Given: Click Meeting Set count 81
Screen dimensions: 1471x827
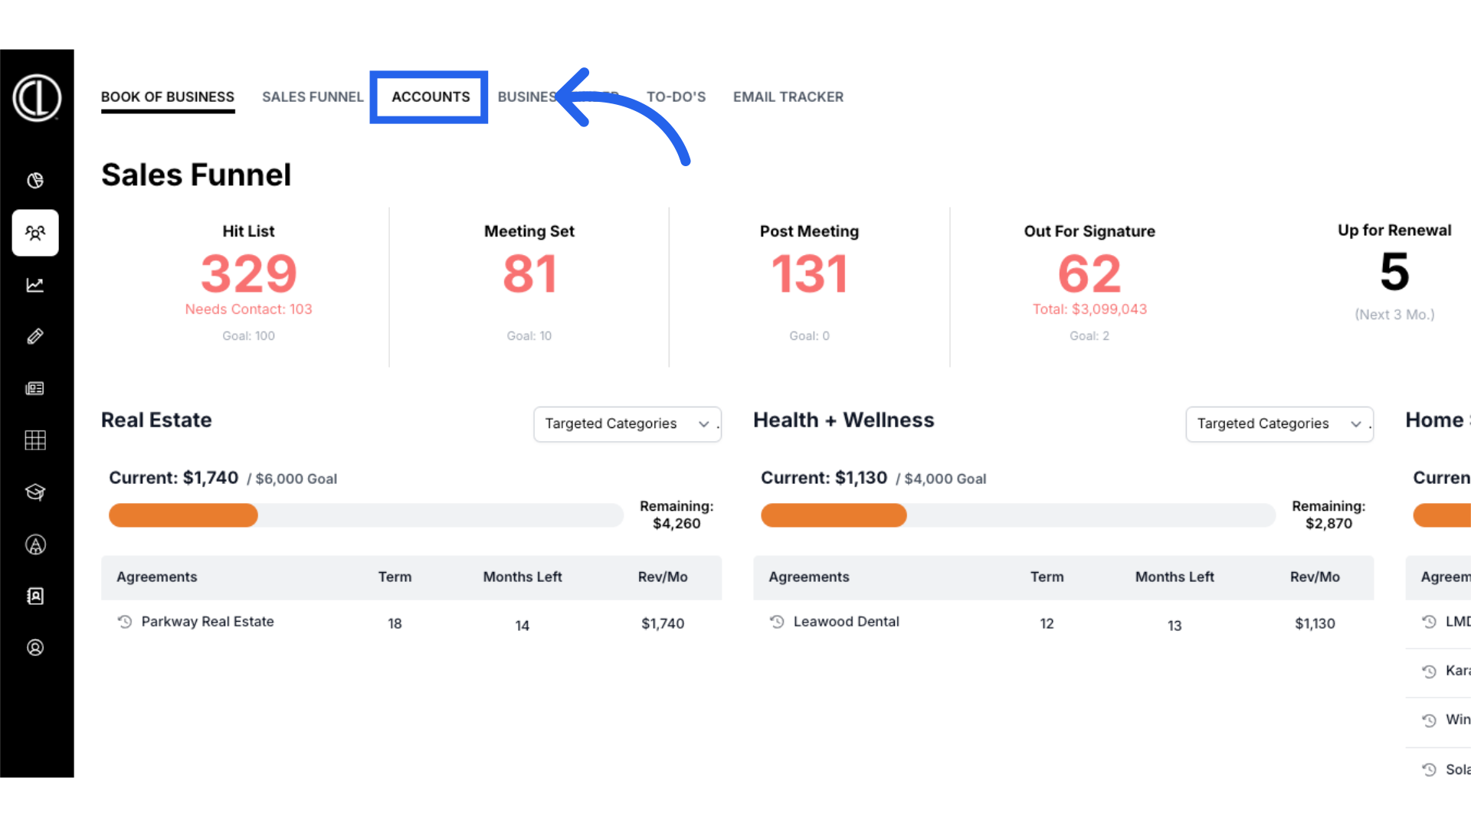Looking at the screenshot, I should [x=529, y=274].
